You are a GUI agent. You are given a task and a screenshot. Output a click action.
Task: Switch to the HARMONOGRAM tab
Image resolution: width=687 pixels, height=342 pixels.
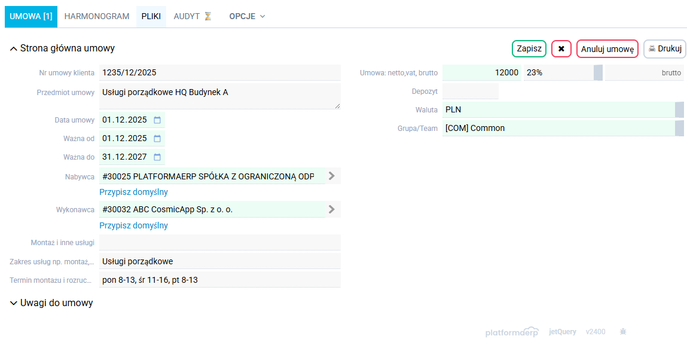tap(97, 17)
